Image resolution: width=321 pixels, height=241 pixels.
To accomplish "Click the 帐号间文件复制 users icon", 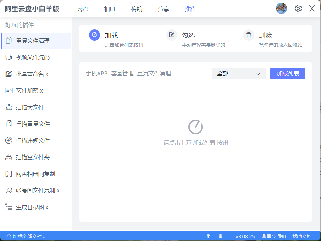I will coord(9,191).
